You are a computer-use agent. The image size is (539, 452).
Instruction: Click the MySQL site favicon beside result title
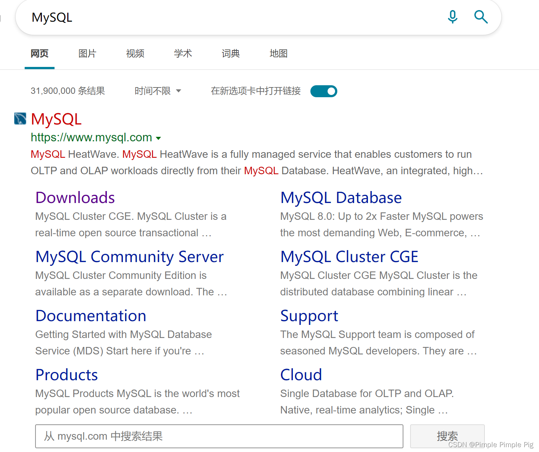click(20, 119)
